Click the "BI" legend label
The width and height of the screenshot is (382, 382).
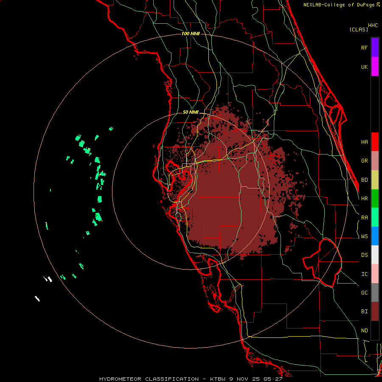tap(364, 312)
